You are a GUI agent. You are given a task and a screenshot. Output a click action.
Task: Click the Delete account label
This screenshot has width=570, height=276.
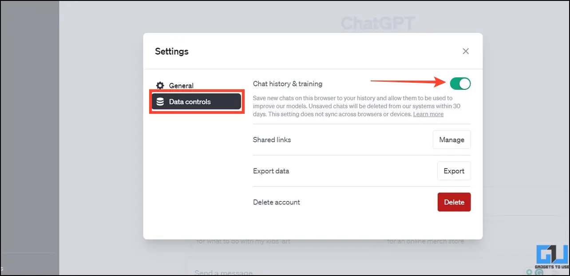[x=277, y=202]
